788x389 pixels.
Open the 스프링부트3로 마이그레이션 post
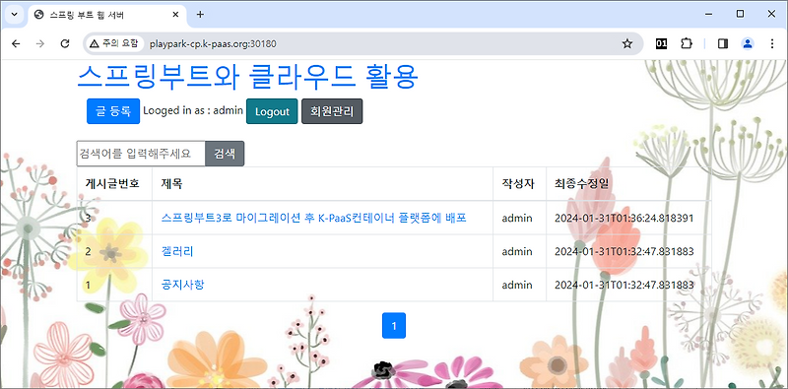tap(314, 218)
